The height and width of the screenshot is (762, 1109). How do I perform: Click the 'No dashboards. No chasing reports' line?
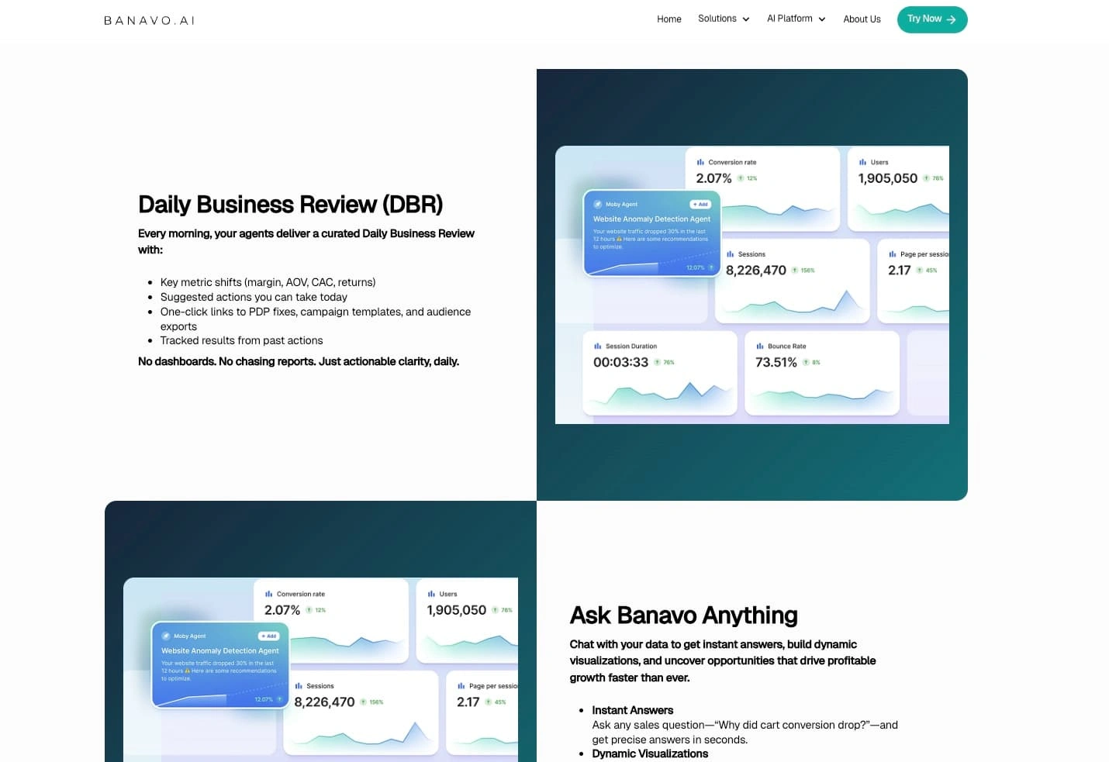(x=299, y=361)
